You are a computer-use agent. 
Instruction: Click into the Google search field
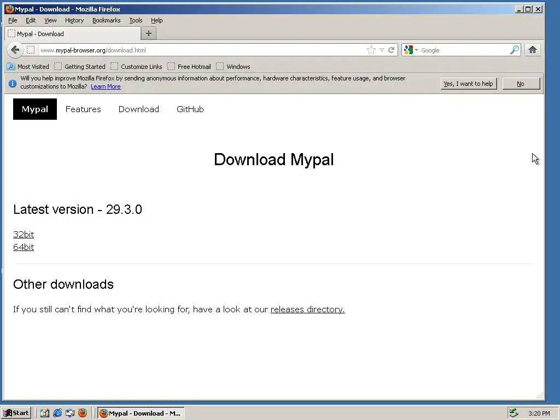pyautogui.click(x=464, y=50)
